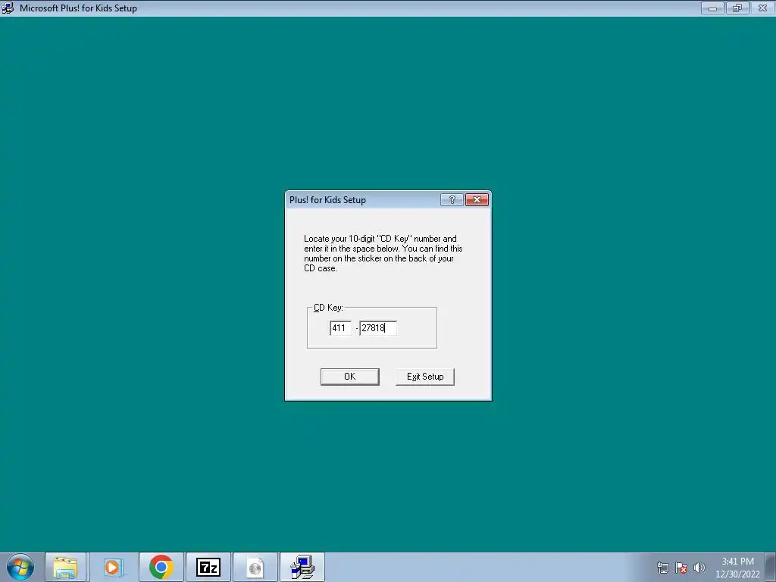Open Windows Explorer from the taskbar
776x582 pixels.
(65, 567)
